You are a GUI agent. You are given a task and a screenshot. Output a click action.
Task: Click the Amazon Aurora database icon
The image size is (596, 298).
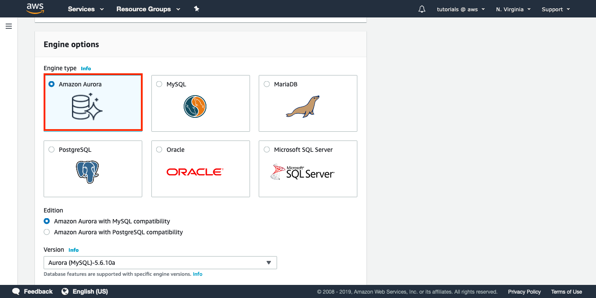click(87, 106)
